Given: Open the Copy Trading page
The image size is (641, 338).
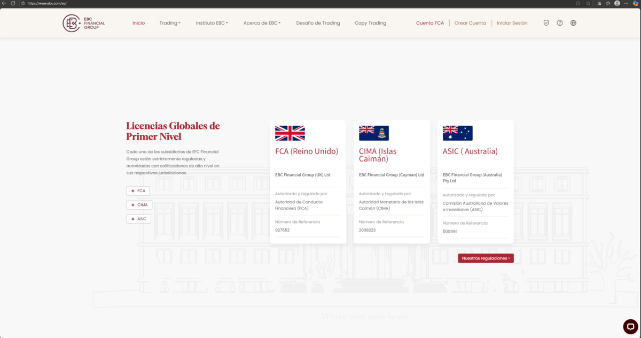Looking at the screenshot, I should [370, 23].
